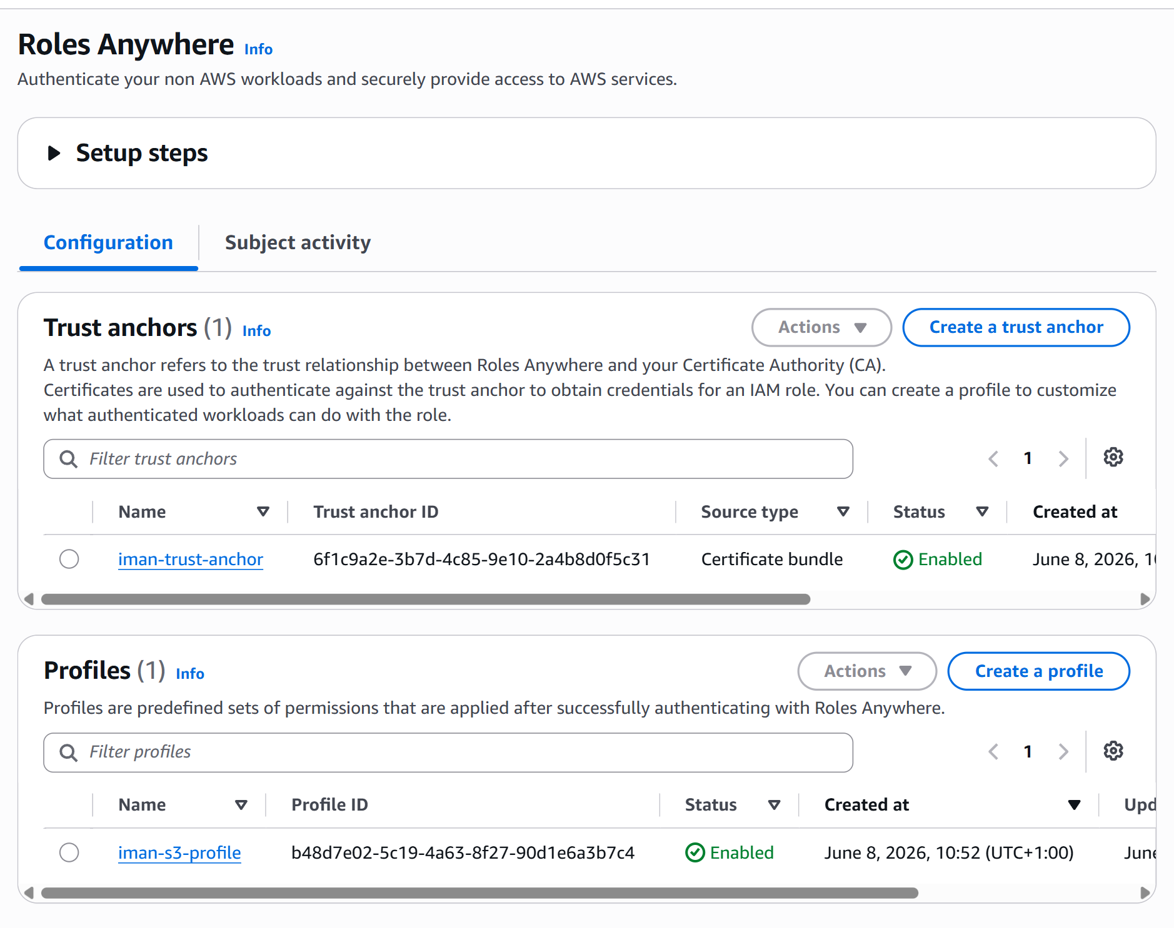The height and width of the screenshot is (928, 1174).
Task: Open Trust anchors Actions dropdown
Action: [x=821, y=327]
